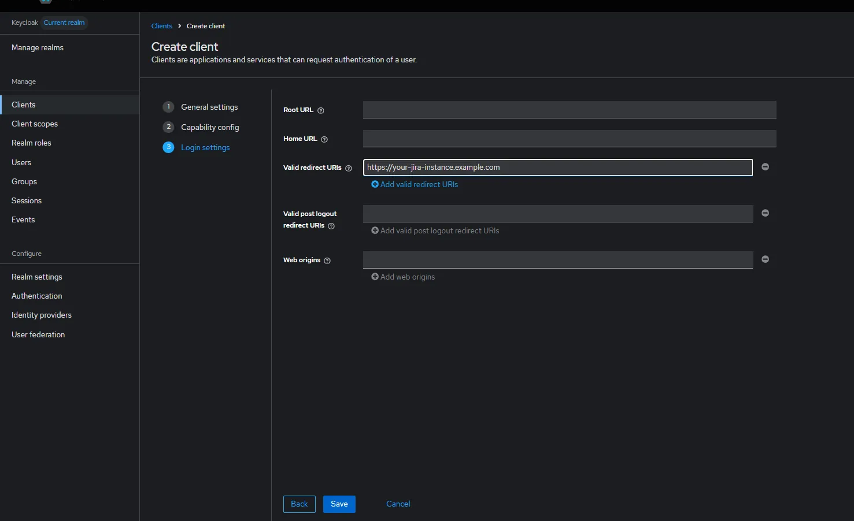The image size is (854, 521).
Task: Select step 2 number circle
Action: point(168,127)
